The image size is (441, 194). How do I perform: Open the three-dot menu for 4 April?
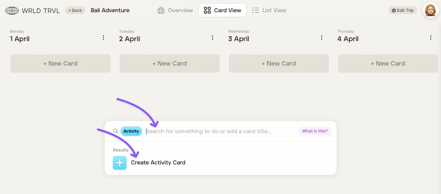431,38
